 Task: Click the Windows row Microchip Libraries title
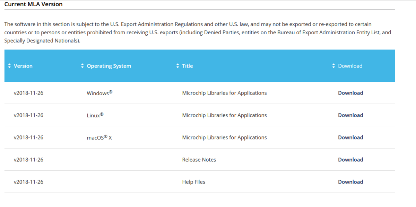(x=224, y=93)
